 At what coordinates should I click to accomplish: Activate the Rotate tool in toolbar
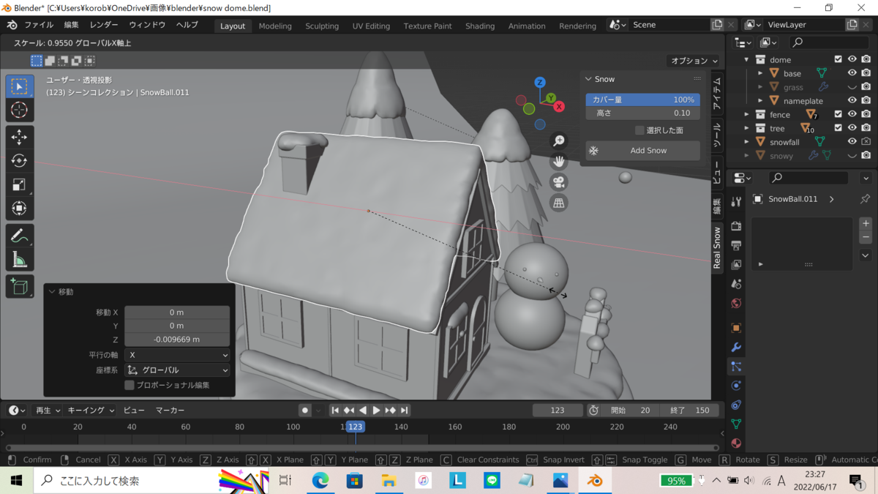tap(20, 161)
